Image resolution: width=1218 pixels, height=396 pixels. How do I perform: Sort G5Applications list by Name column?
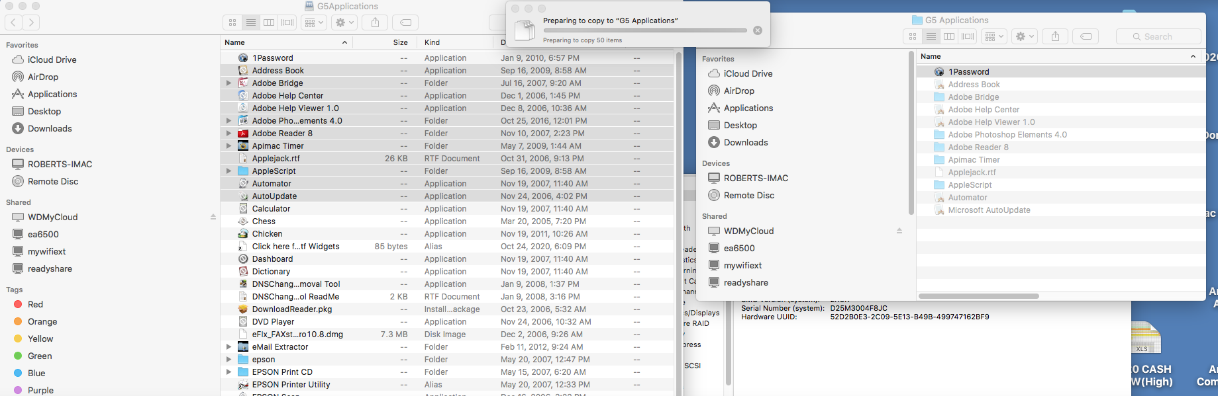286,42
